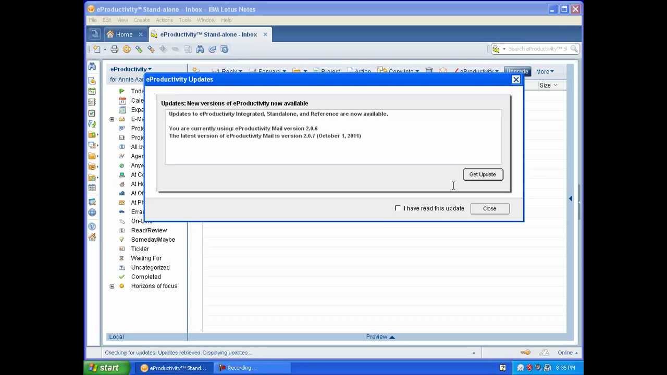Click the Print toolbar icon
The image size is (667, 375).
pyautogui.click(x=114, y=49)
